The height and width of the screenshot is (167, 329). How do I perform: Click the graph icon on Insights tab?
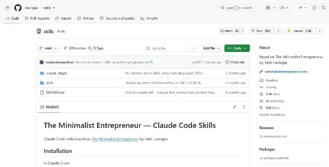click(x=143, y=18)
